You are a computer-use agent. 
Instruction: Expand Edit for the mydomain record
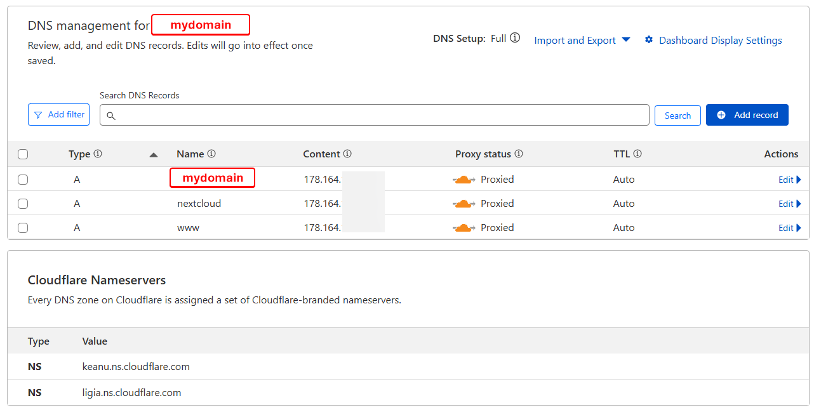coord(790,180)
